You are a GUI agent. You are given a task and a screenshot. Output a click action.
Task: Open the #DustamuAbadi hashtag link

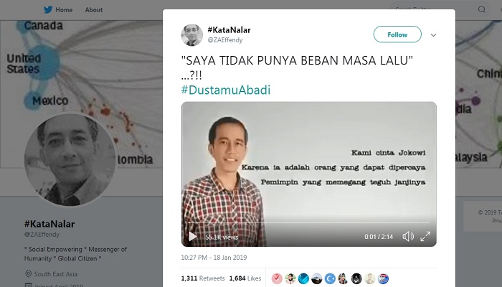pos(226,90)
